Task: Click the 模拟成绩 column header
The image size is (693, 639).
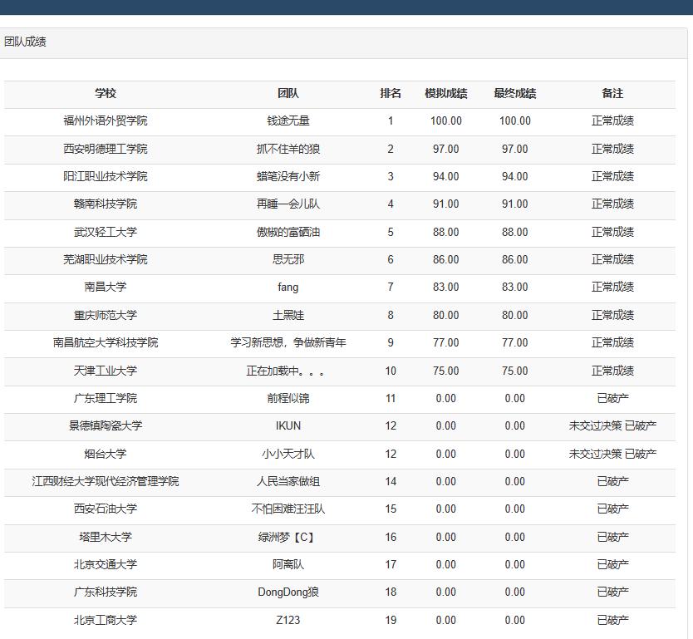Action: (446, 94)
